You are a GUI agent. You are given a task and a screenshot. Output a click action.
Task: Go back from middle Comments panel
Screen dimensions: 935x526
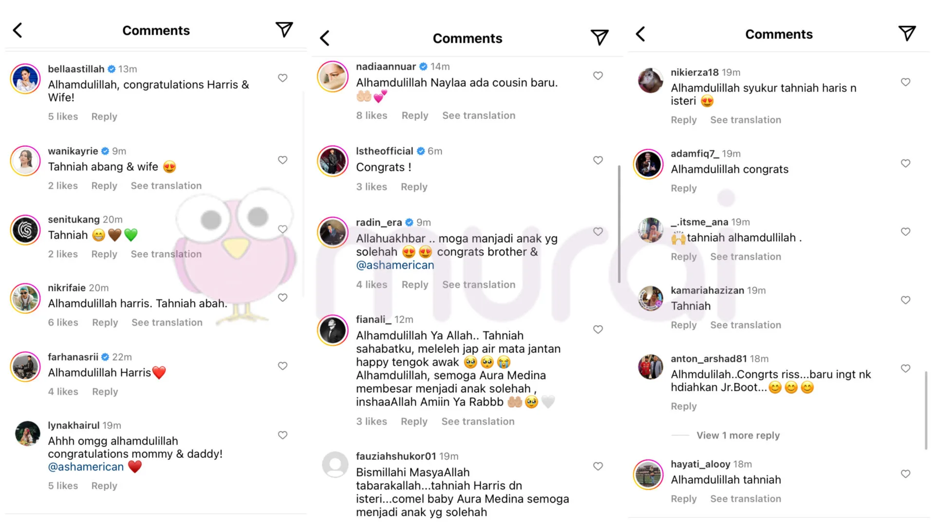[325, 38]
